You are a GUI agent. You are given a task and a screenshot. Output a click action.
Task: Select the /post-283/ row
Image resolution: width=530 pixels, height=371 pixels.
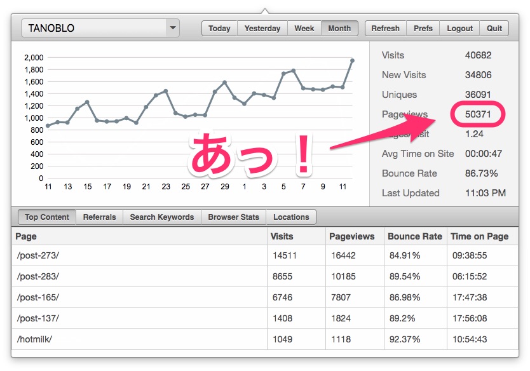[x=265, y=276]
